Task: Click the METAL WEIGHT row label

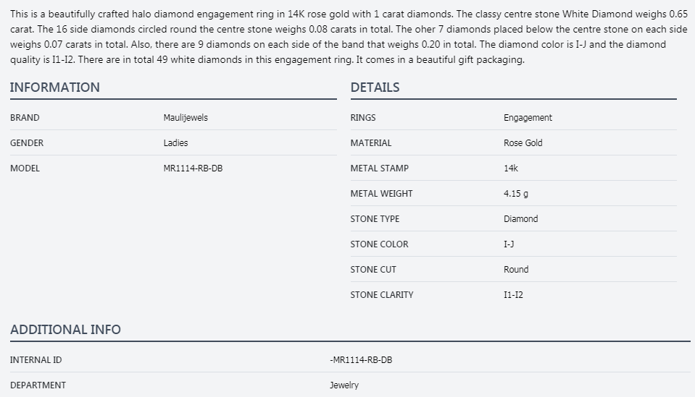Action: coord(381,194)
